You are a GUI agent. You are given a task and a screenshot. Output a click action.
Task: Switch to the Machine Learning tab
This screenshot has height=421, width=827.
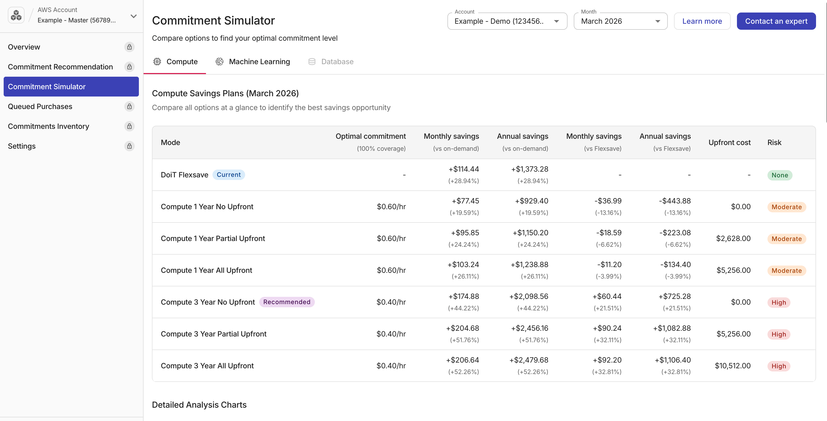(x=253, y=62)
